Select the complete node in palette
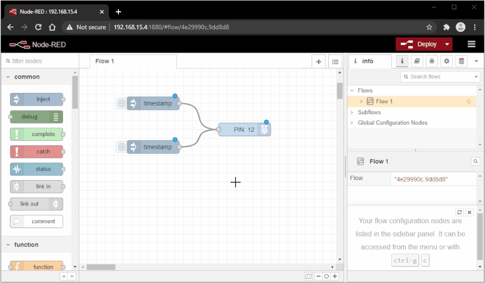Viewport: 485px width, 283px height. (x=36, y=134)
